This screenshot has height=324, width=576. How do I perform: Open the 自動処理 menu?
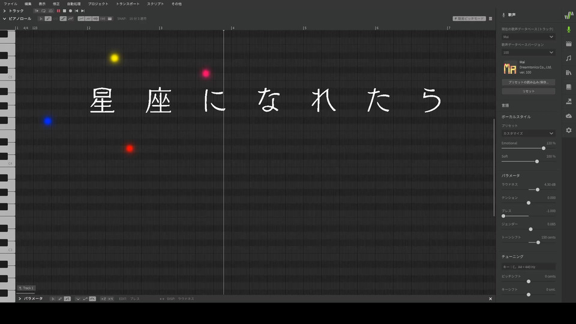(73, 4)
